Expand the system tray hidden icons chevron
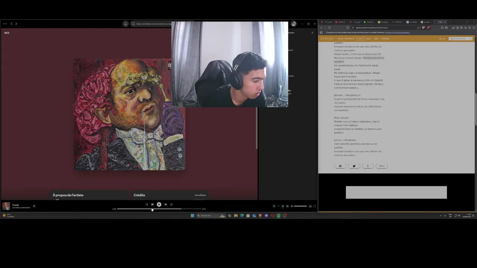477x268 pixels. [440, 216]
